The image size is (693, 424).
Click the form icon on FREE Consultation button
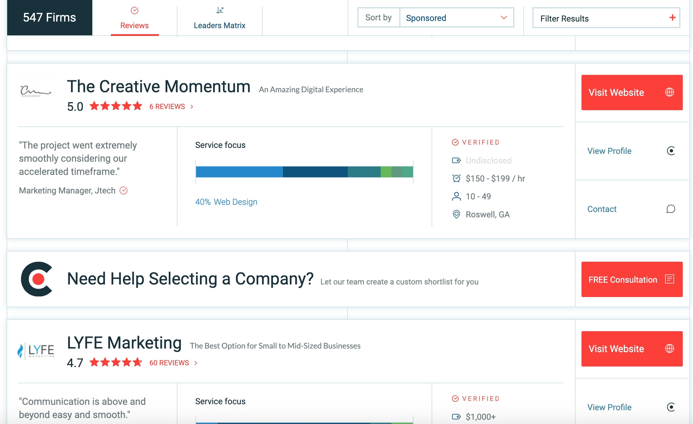pyautogui.click(x=670, y=279)
